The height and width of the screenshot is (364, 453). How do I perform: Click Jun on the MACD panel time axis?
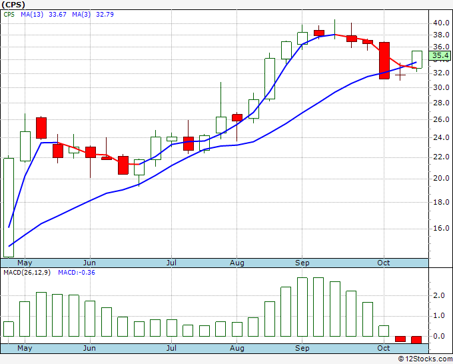[x=89, y=348]
